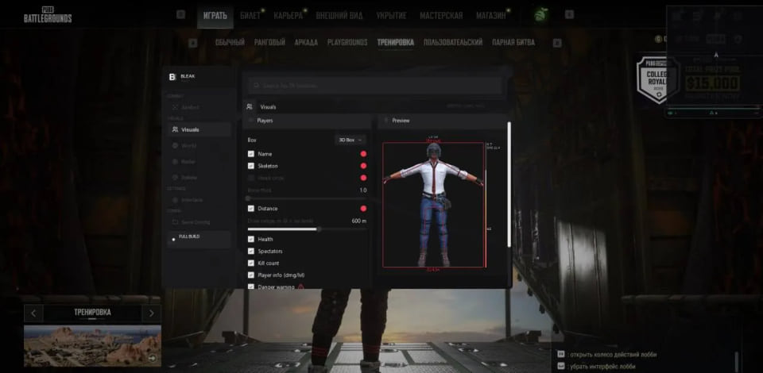Toggle the Skeleton checkbox
Screen dimensions: 763x373
coord(250,166)
